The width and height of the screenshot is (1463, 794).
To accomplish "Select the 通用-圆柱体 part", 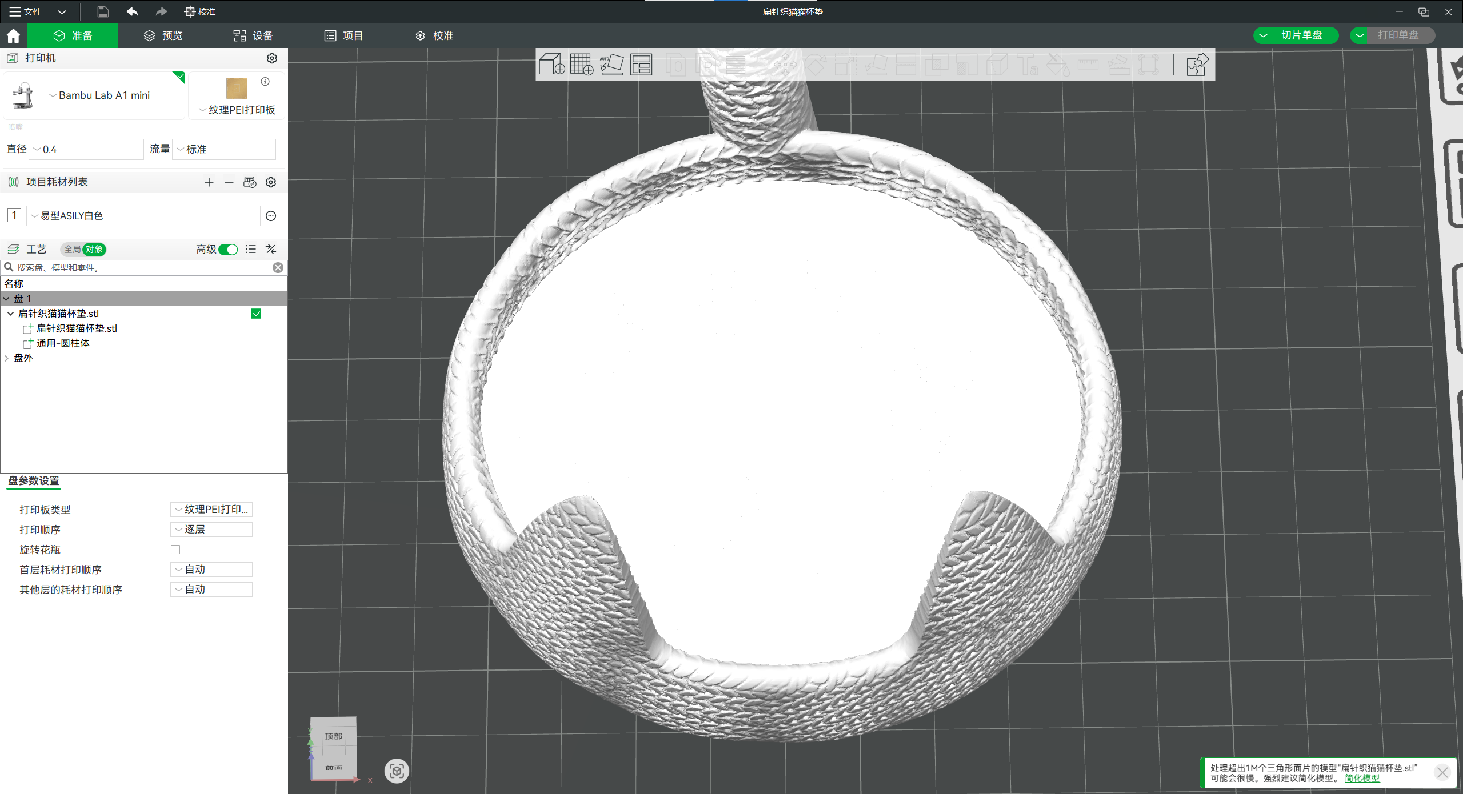I will click(63, 343).
